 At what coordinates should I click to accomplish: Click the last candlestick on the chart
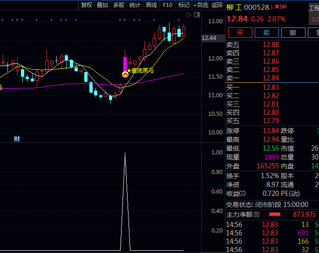pos(183,32)
